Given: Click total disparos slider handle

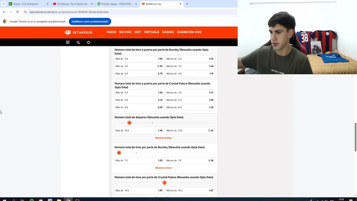Looking at the screenshot, I should pos(129,123).
